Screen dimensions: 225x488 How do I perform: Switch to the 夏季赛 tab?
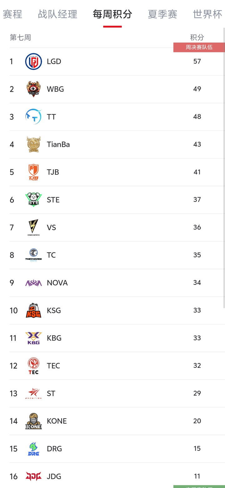point(162,14)
